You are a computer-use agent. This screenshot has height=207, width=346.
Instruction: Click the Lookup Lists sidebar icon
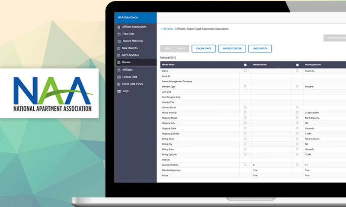pyautogui.click(x=119, y=77)
